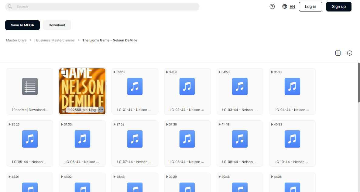Click the play indicator on the 39:00 track

click(x=167, y=72)
